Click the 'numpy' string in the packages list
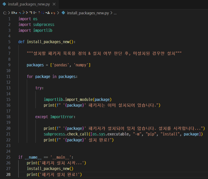 point(81,65)
